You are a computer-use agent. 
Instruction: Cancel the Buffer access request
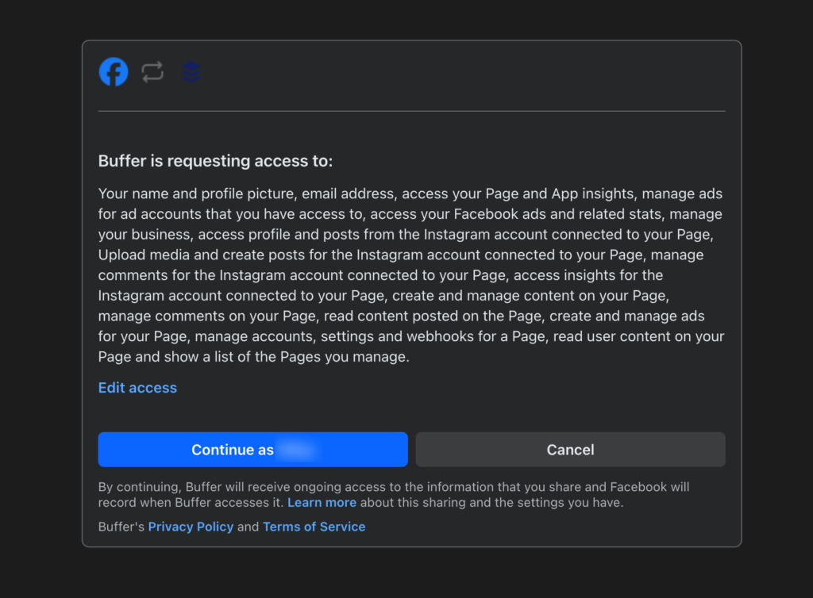[570, 450]
